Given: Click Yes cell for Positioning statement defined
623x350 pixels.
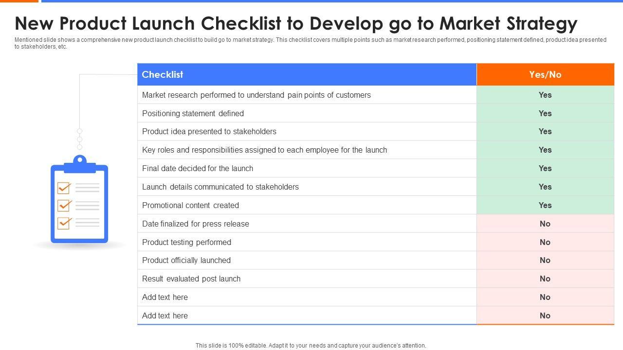Looking at the screenshot, I should click(x=545, y=113).
